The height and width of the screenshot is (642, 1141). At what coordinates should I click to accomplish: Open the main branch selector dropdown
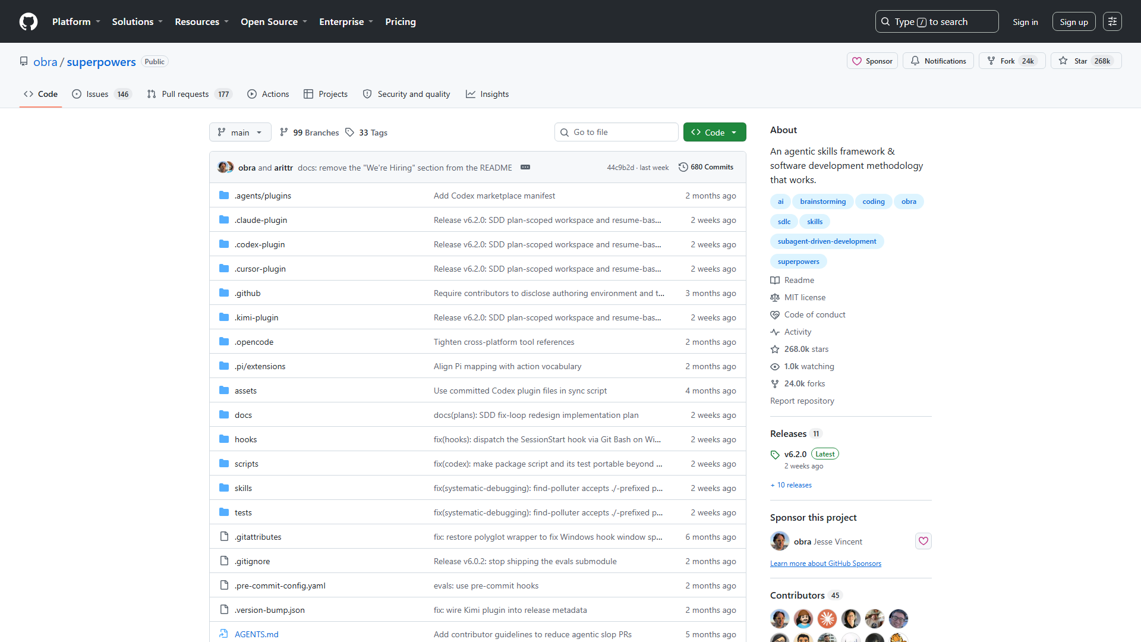point(240,132)
